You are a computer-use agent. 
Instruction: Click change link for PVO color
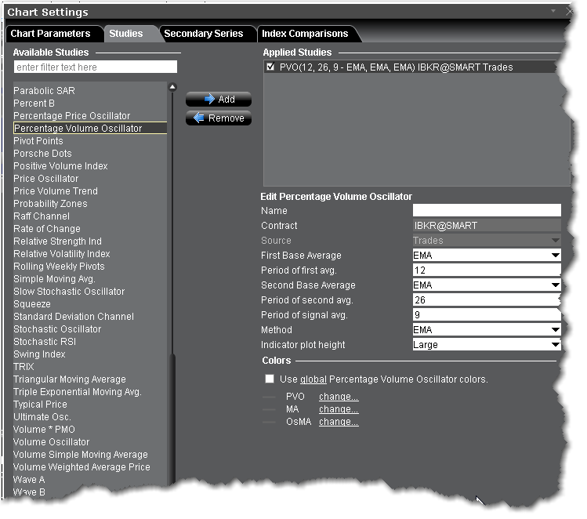point(339,397)
